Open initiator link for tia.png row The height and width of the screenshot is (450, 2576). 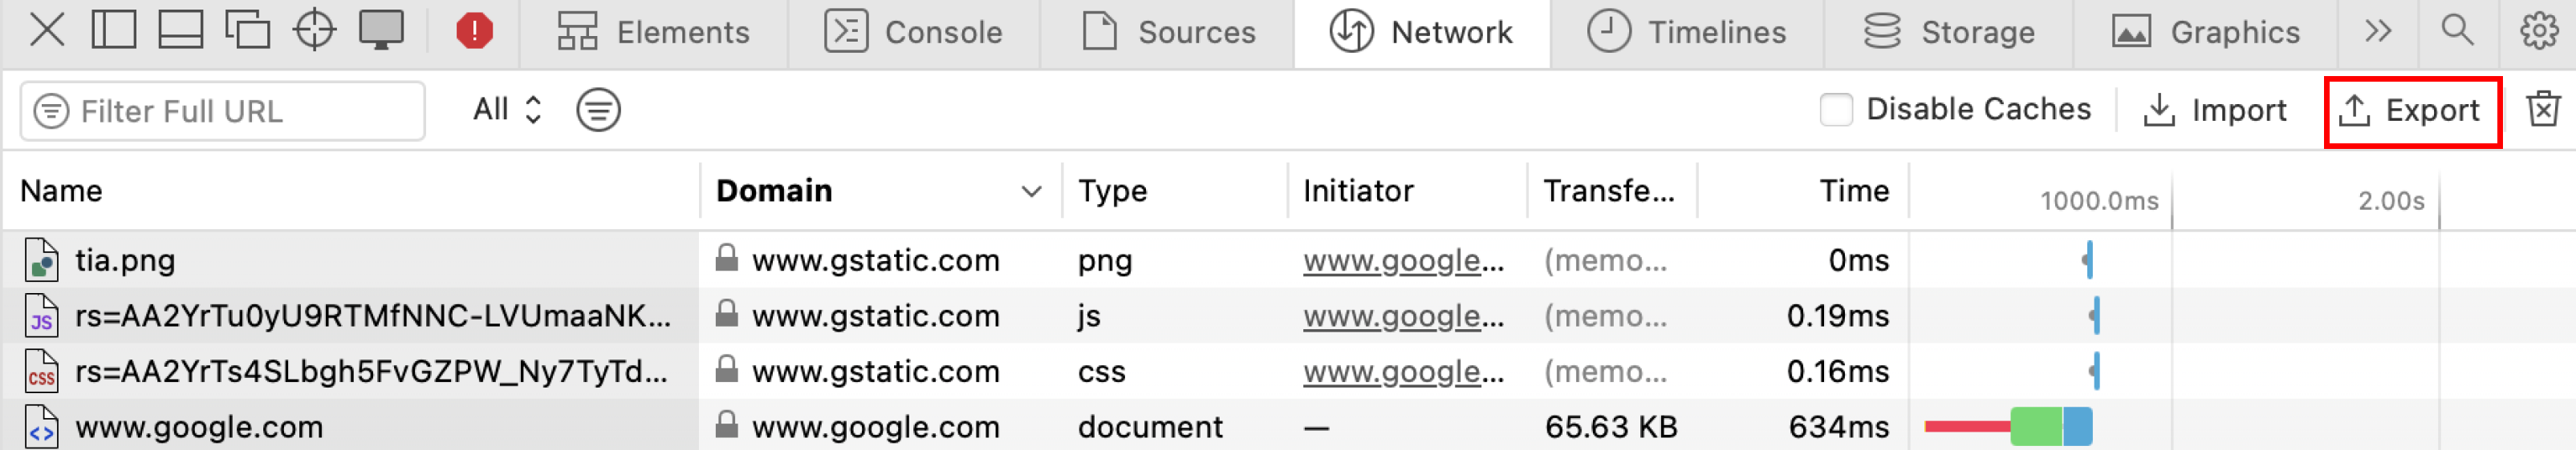(1402, 260)
